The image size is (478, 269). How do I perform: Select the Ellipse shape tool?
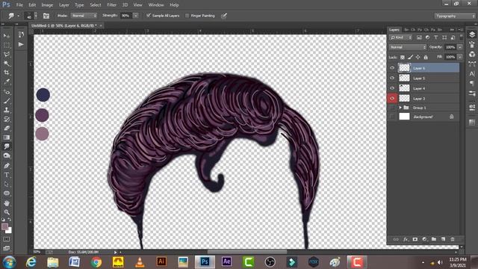[x=7, y=194]
